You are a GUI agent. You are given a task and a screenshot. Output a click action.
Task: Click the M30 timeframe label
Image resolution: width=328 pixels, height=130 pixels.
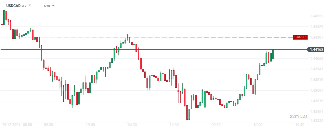[47, 6]
